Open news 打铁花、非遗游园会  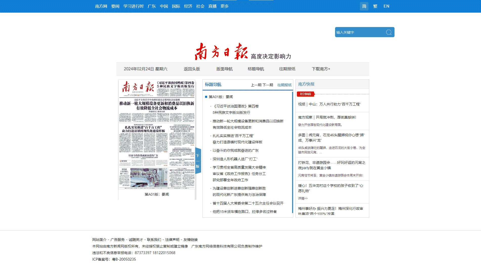tap(332, 165)
